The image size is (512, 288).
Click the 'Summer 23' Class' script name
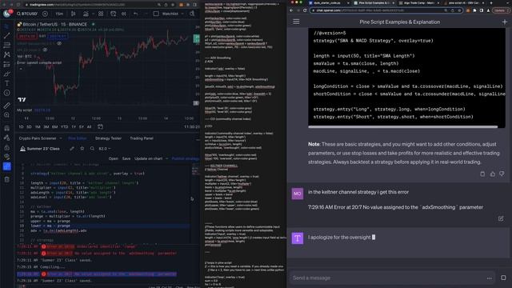43,149
